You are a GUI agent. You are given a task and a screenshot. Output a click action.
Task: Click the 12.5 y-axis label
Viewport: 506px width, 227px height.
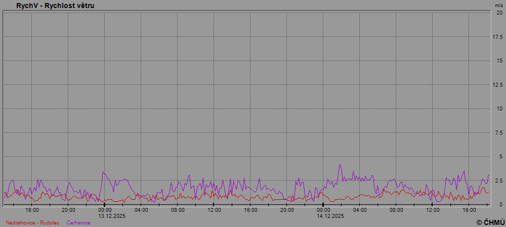coord(497,85)
